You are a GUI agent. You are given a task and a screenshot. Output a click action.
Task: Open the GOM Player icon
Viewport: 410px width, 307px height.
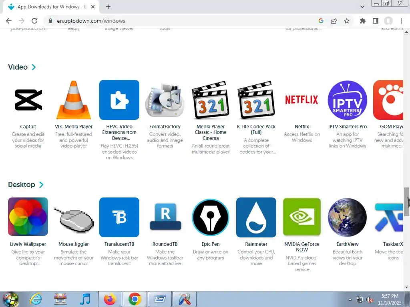[x=388, y=100]
